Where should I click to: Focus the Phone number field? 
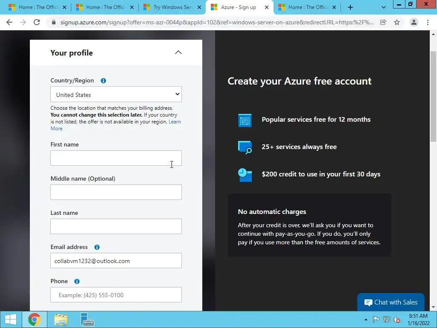(x=116, y=295)
